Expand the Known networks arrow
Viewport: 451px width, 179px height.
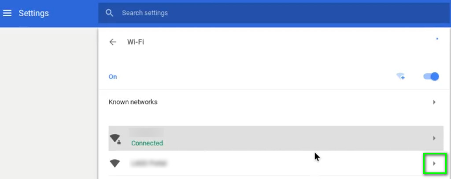click(x=434, y=102)
